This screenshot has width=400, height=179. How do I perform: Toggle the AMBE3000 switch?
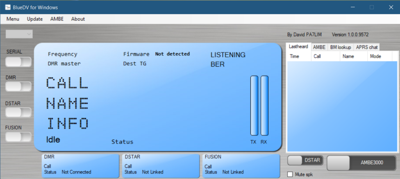(361, 163)
